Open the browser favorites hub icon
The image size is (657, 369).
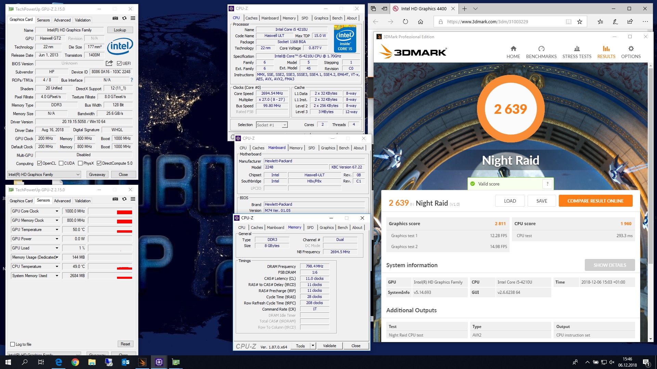pyautogui.click(x=600, y=22)
